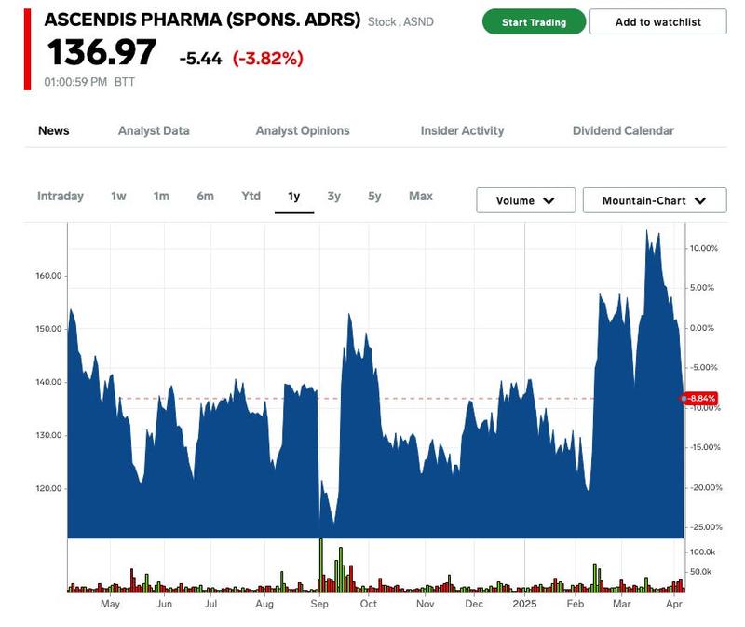Screen dimensions: 745x627
Task: Open Analyst Opinions tab
Action: coord(303,130)
